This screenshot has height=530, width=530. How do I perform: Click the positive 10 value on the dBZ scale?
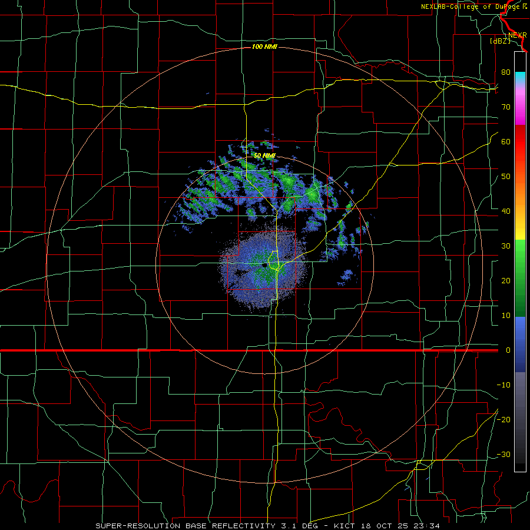point(506,316)
